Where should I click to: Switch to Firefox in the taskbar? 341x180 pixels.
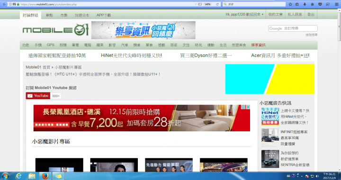45,176
